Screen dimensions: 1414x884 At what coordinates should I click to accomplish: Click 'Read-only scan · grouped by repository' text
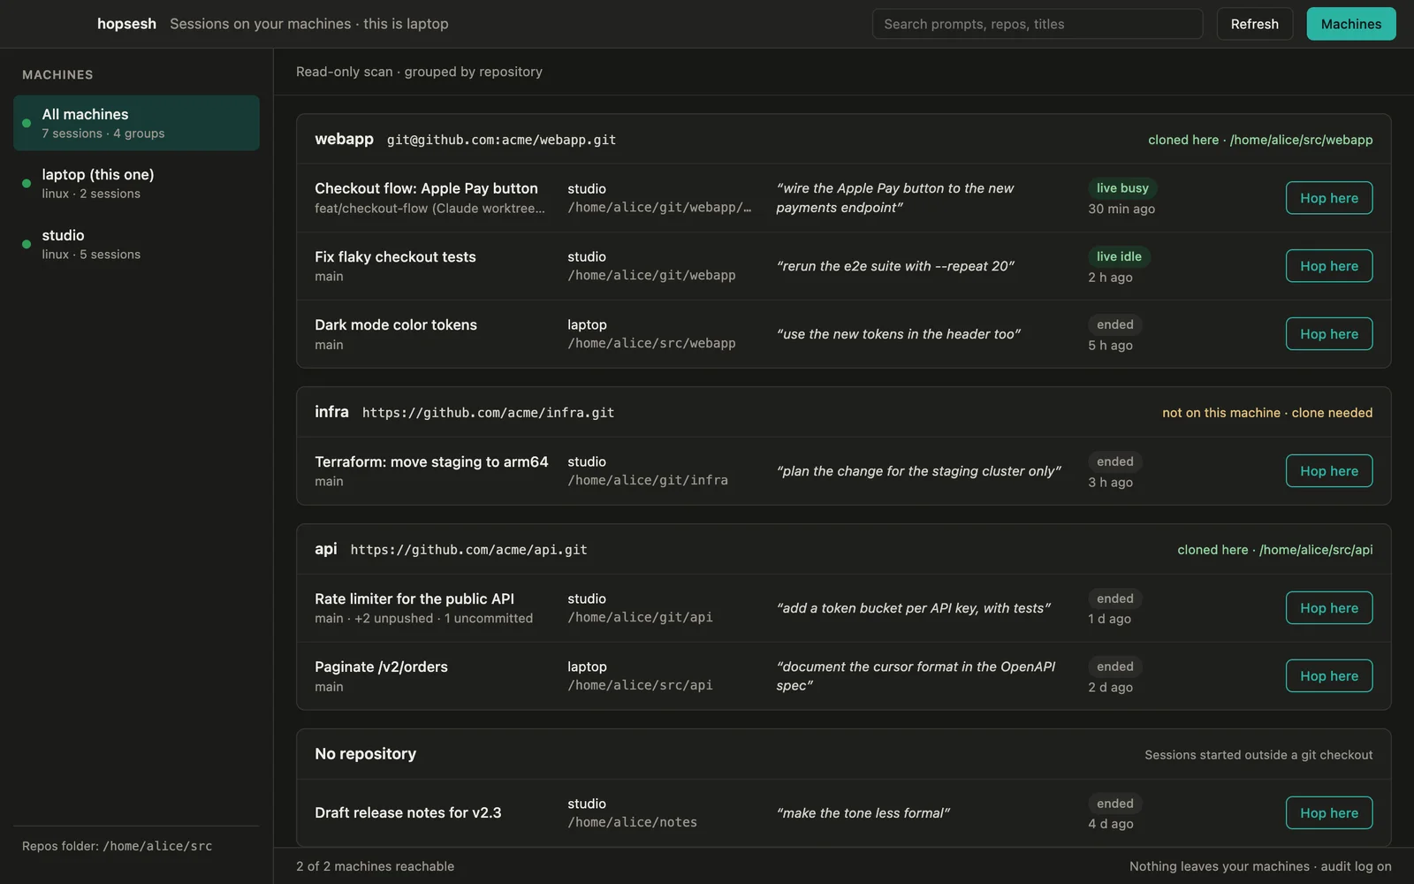(x=419, y=72)
